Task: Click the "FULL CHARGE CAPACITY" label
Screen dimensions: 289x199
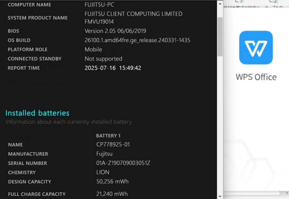Action: pos(37,194)
